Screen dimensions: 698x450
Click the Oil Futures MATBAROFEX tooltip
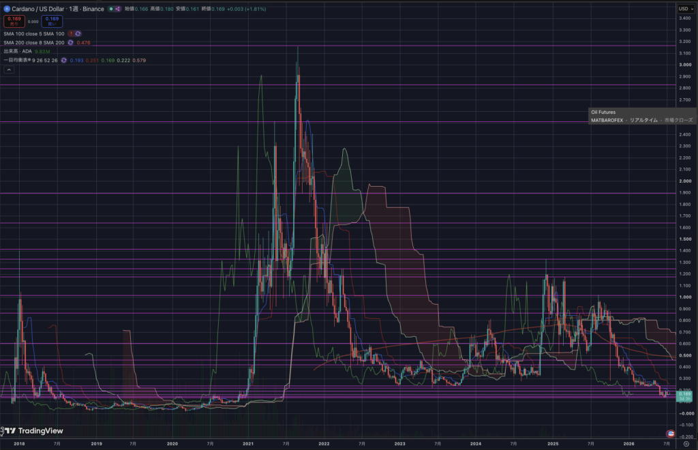[x=641, y=116]
